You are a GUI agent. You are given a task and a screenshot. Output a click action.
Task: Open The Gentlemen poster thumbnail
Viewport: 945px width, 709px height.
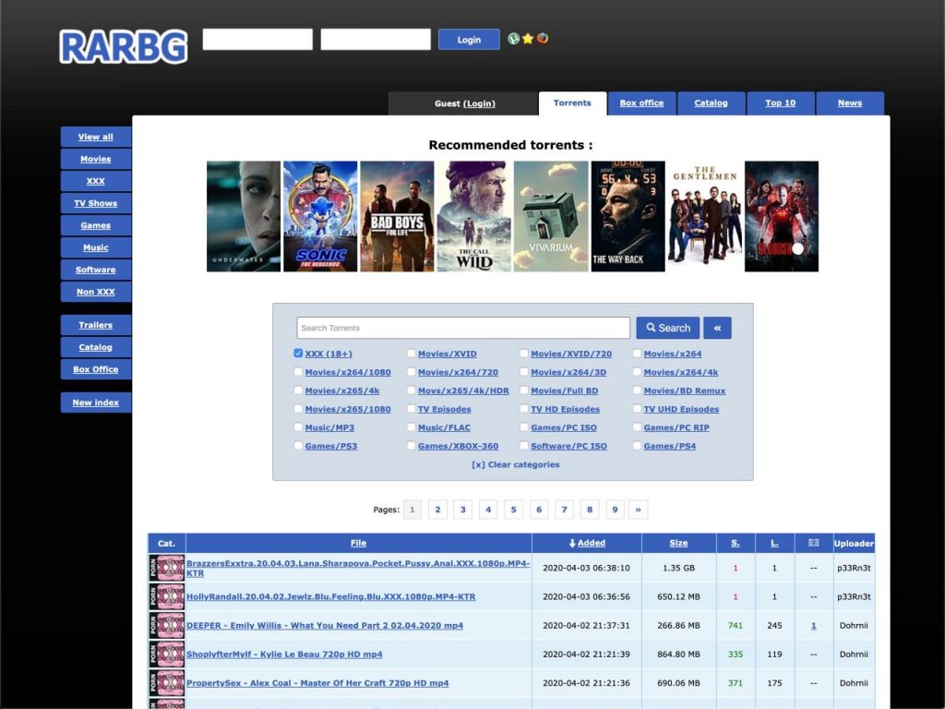pyautogui.click(x=704, y=216)
